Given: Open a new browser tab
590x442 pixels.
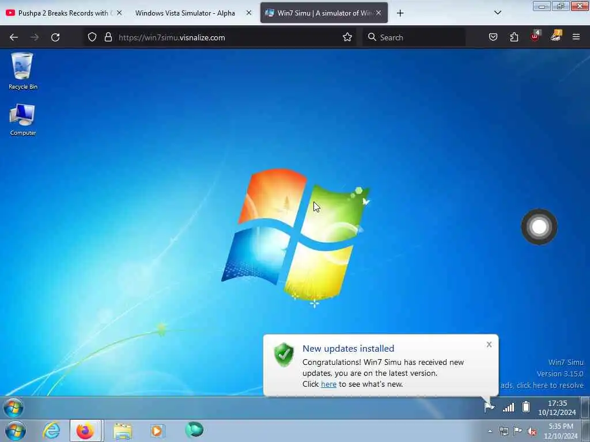Looking at the screenshot, I should (x=400, y=13).
